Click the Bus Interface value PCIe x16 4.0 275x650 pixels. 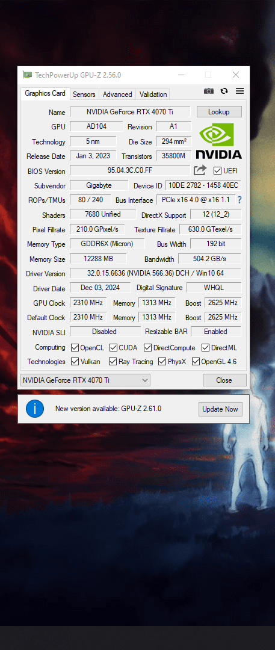tap(196, 200)
